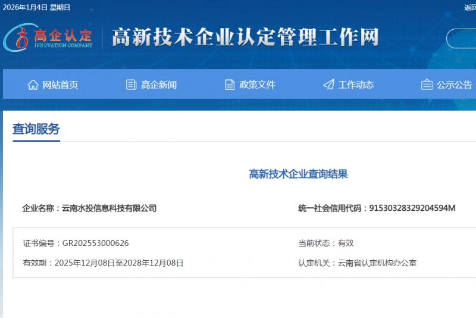Click the document icon beside 政策文件
This screenshot has width=476, height=318.
coord(230,85)
